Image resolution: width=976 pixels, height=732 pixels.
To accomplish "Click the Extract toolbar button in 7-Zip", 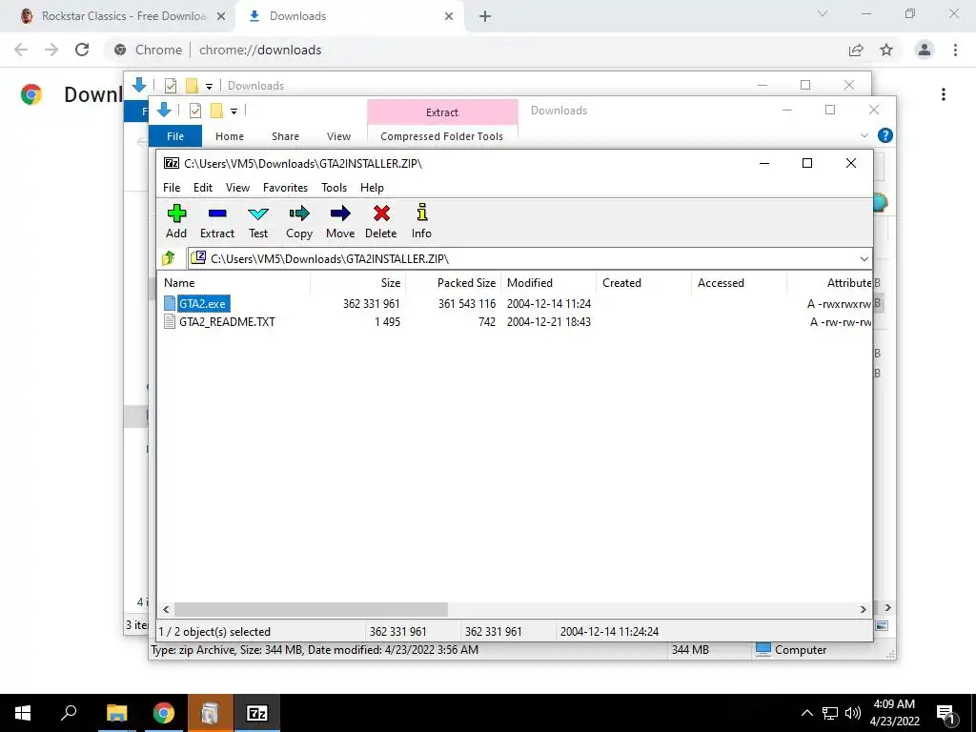I will tap(217, 221).
